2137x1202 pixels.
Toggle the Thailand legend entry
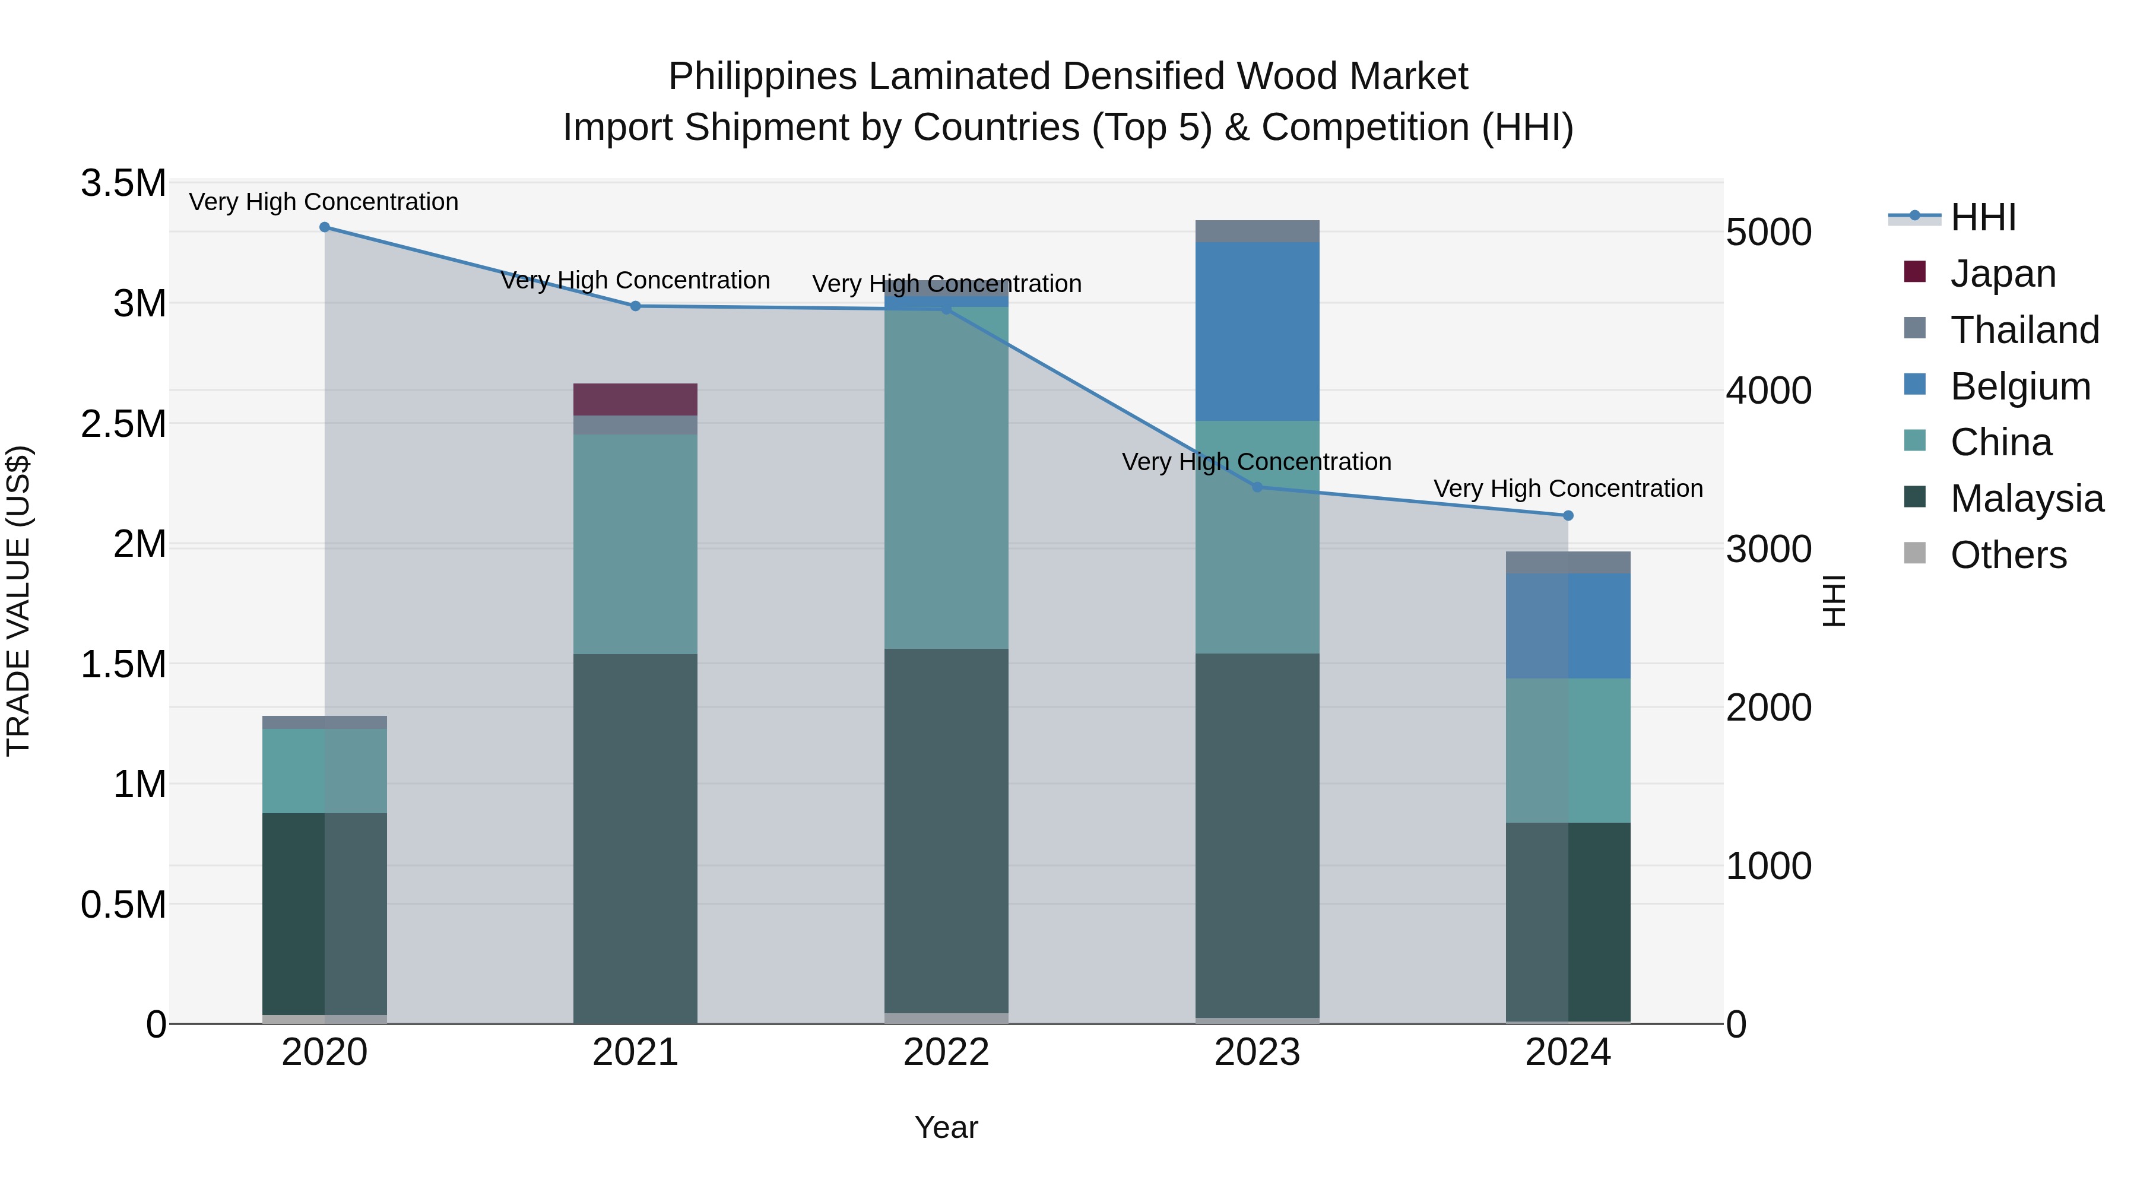[2001, 330]
